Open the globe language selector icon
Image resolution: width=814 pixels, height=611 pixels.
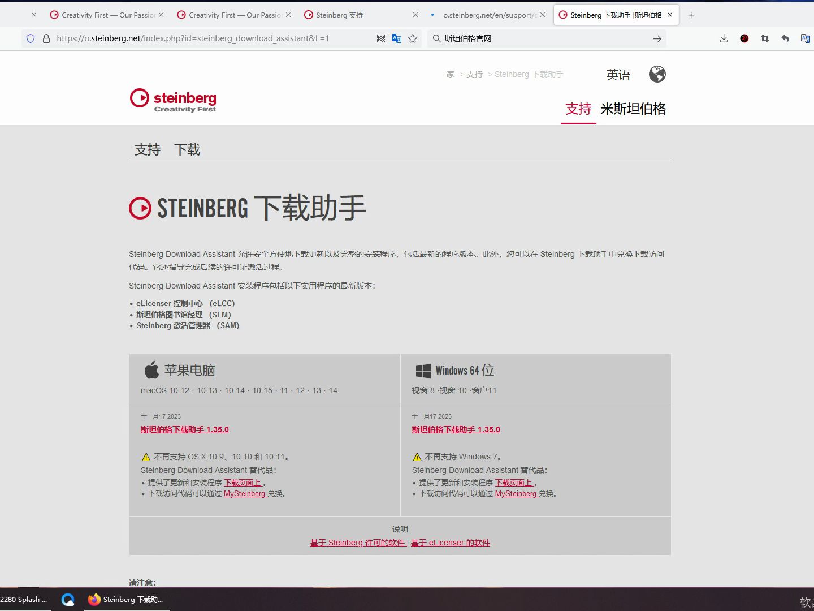(657, 74)
